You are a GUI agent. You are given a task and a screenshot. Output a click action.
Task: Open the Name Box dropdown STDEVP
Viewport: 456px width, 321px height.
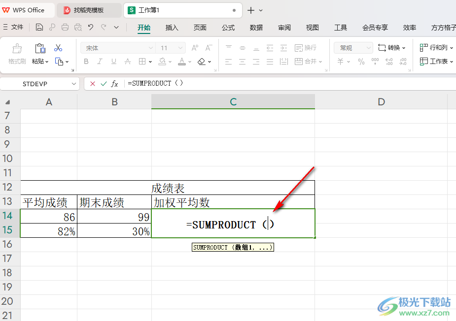click(x=74, y=84)
